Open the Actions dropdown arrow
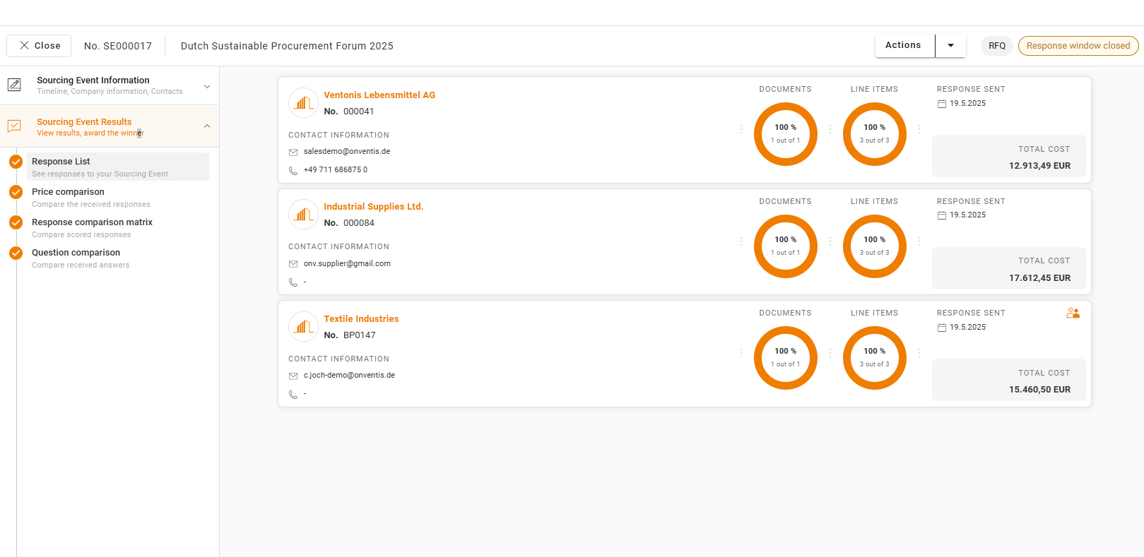This screenshot has height=557, width=1144. click(950, 46)
